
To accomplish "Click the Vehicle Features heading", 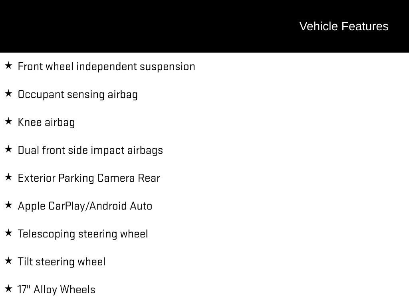I will click(344, 26).
